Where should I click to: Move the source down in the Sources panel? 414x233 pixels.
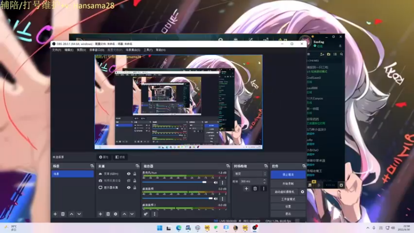point(132,214)
